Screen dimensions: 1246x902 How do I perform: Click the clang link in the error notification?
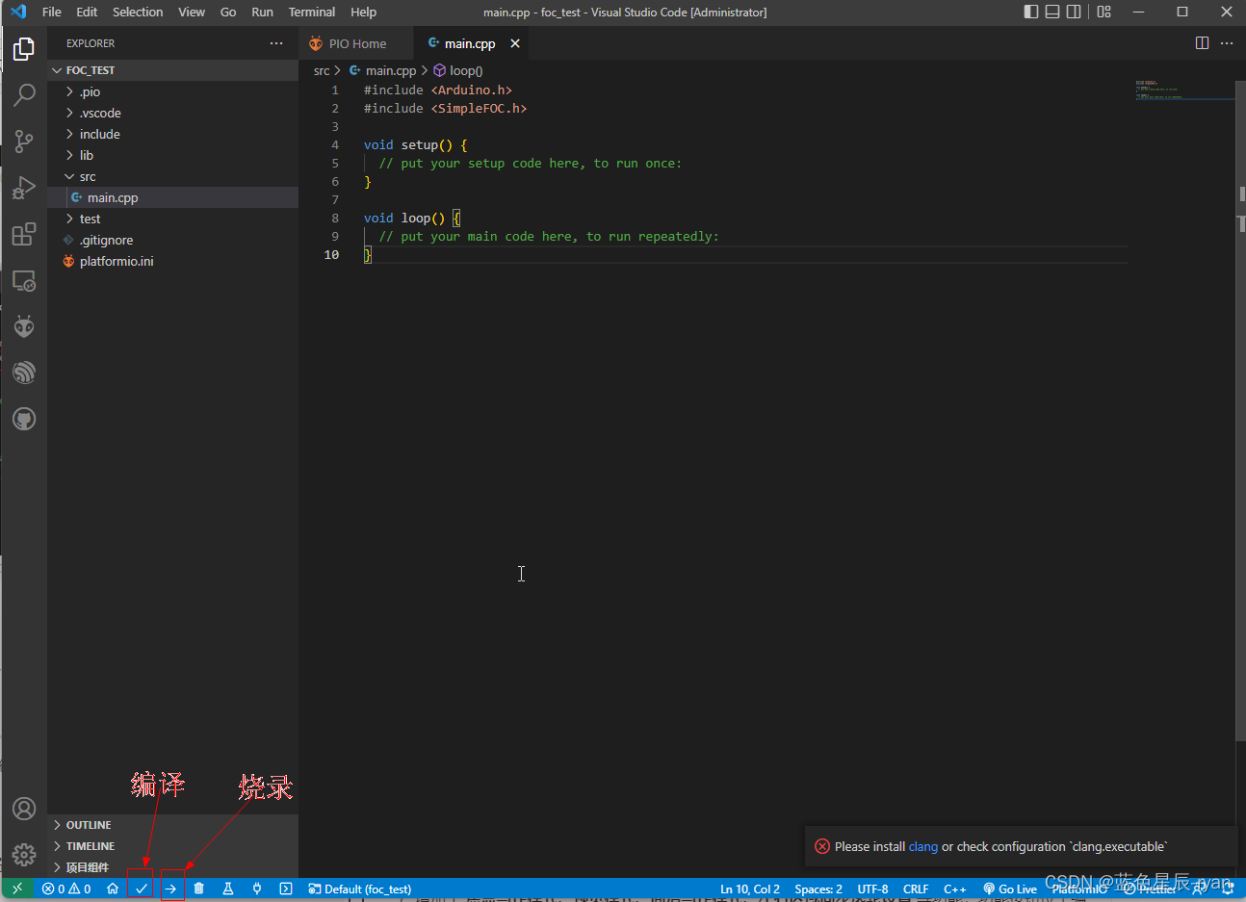coord(922,846)
